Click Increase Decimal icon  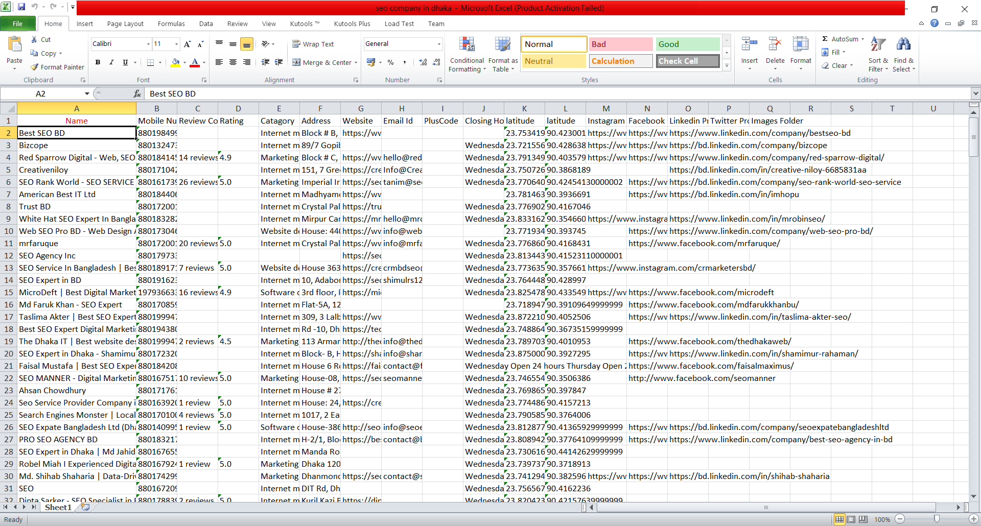point(423,62)
